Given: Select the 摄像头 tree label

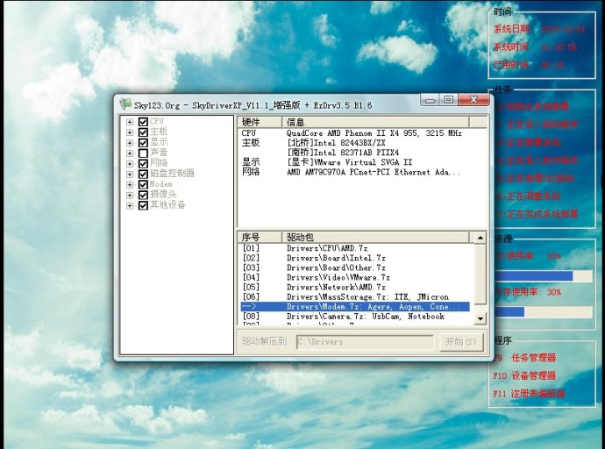Looking at the screenshot, I should pyautogui.click(x=163, y=195).
